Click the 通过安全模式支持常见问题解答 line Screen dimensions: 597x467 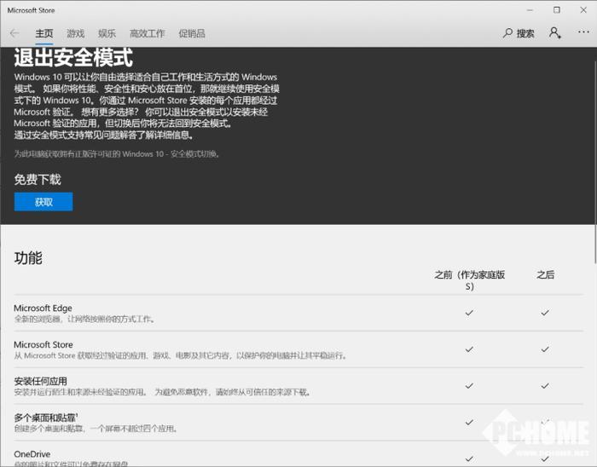(x=104, y=135)
